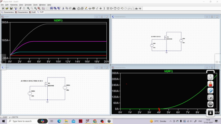Select the red pencil annotation tool
Viewport: 221px width, 124px height.
point(210,84)
